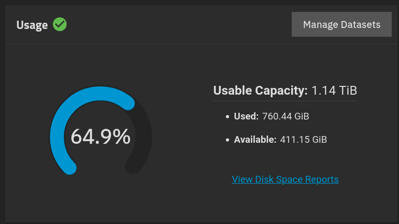This screenshot has height=224, width=399.
Task: Click the green healthy status checkmark icon
Action: pyautogui.click(x=60, y=24)
